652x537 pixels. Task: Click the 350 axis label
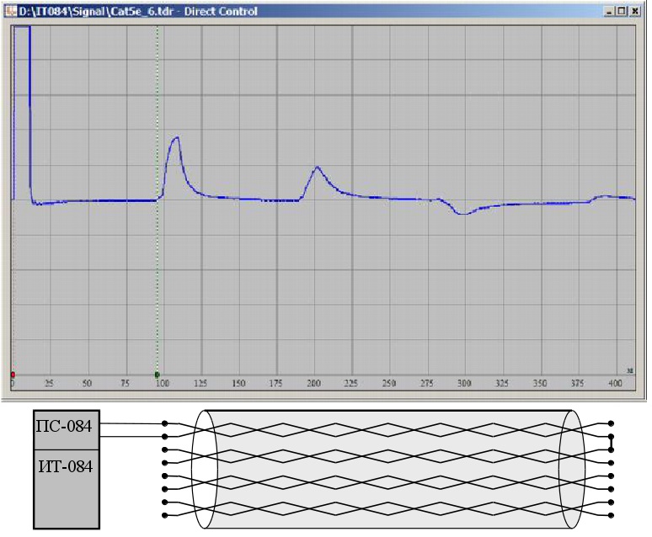[540, 383]
